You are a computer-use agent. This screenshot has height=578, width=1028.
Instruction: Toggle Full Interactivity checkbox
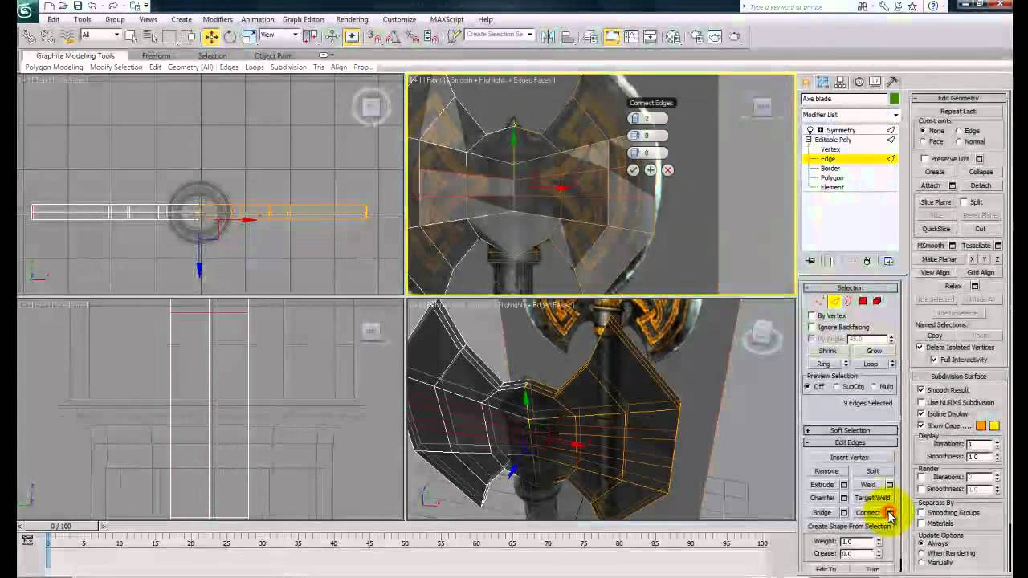tap(934, 360)
